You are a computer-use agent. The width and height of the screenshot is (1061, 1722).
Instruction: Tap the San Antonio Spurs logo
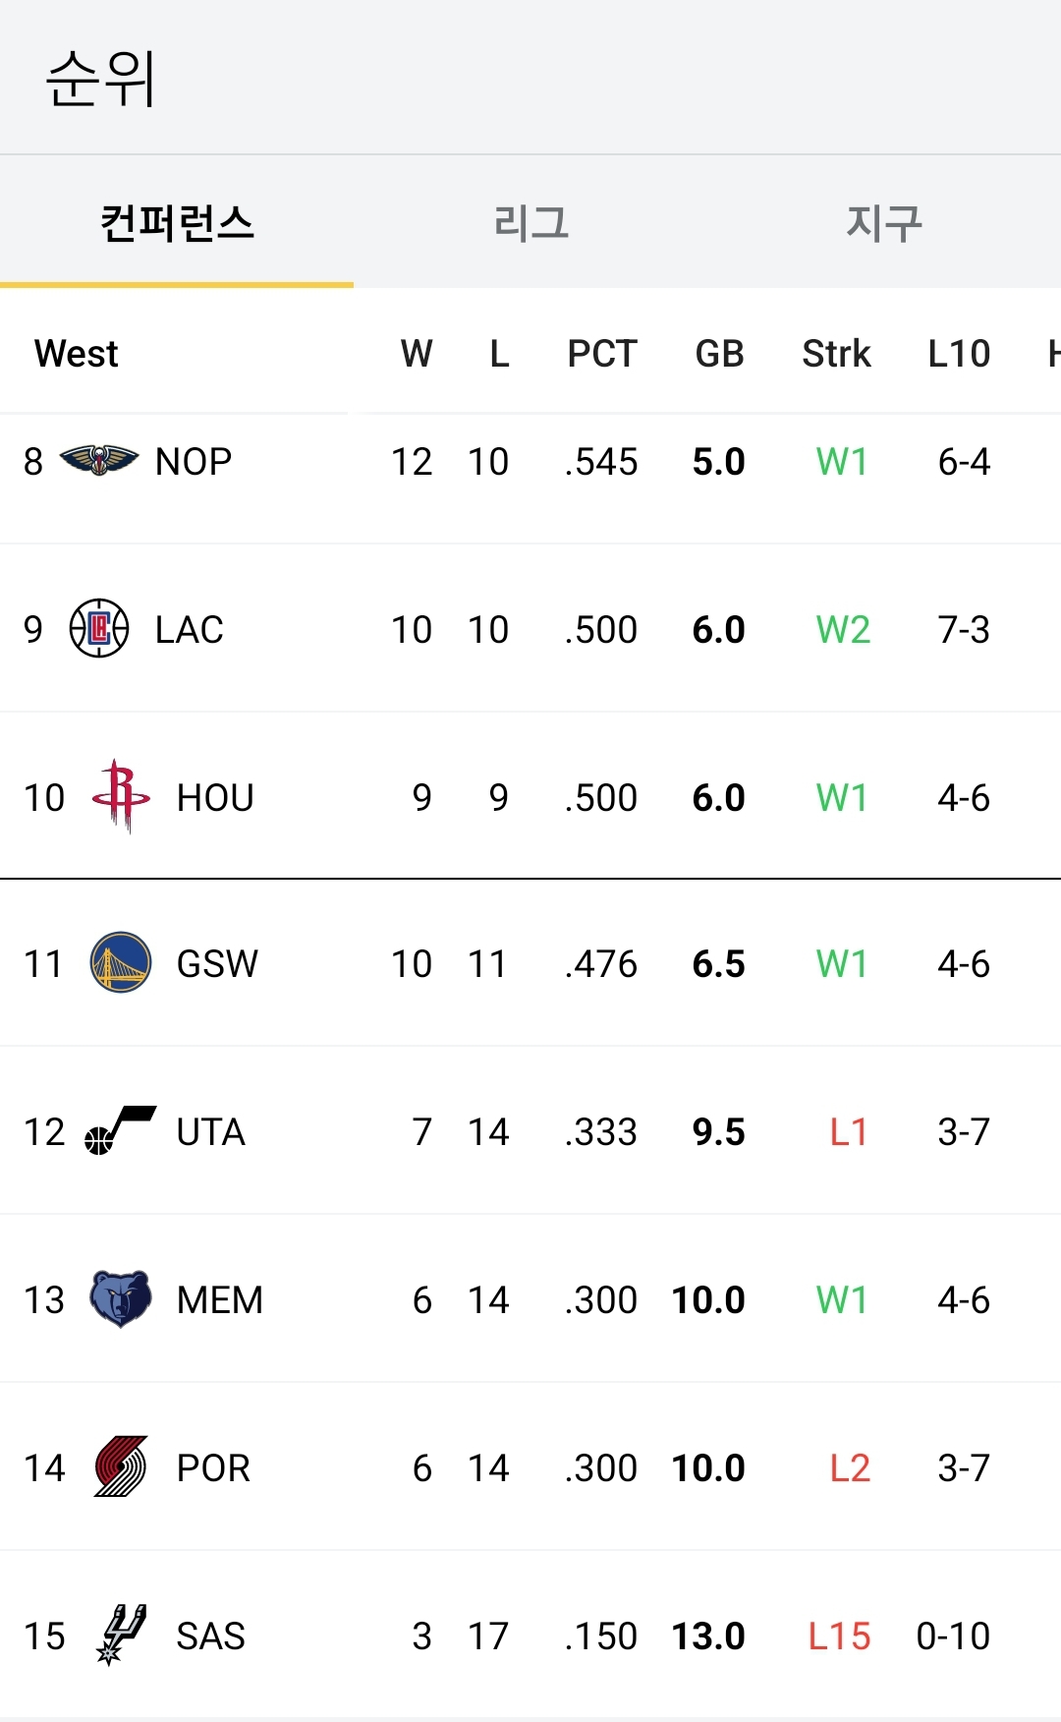coord(121,1635)
